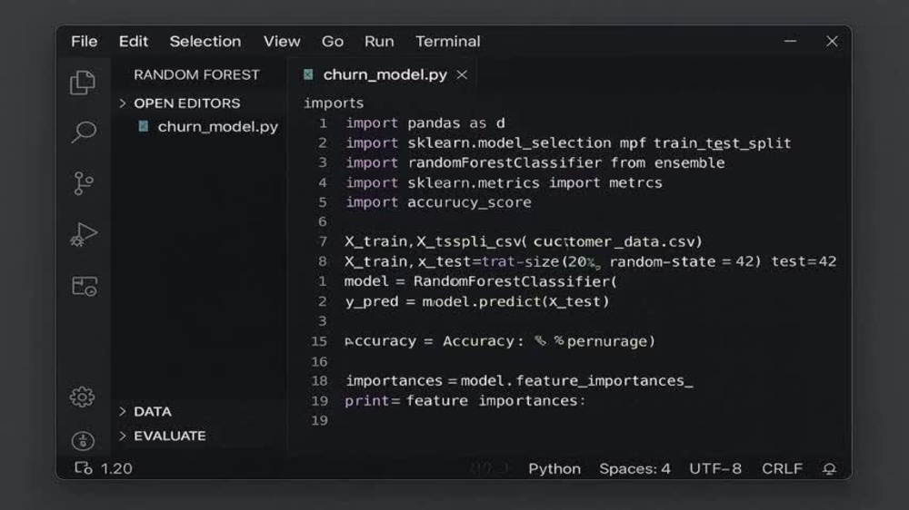909x510 pixels.
Task: Open the Terminal menu
Action: pyautogui.click(x=447, y=42)
